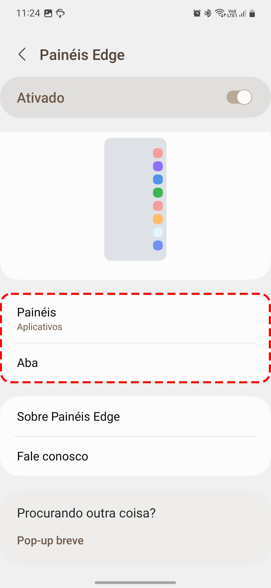Tap the signal strength bars icon
The height and width of the screenshot is (588, 271).
(x=243, y=13)
